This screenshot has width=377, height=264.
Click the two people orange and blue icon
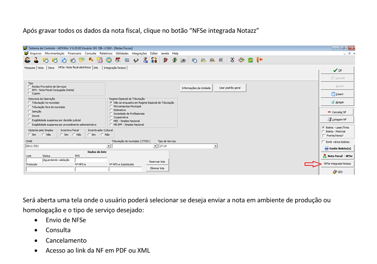[154, 60]
